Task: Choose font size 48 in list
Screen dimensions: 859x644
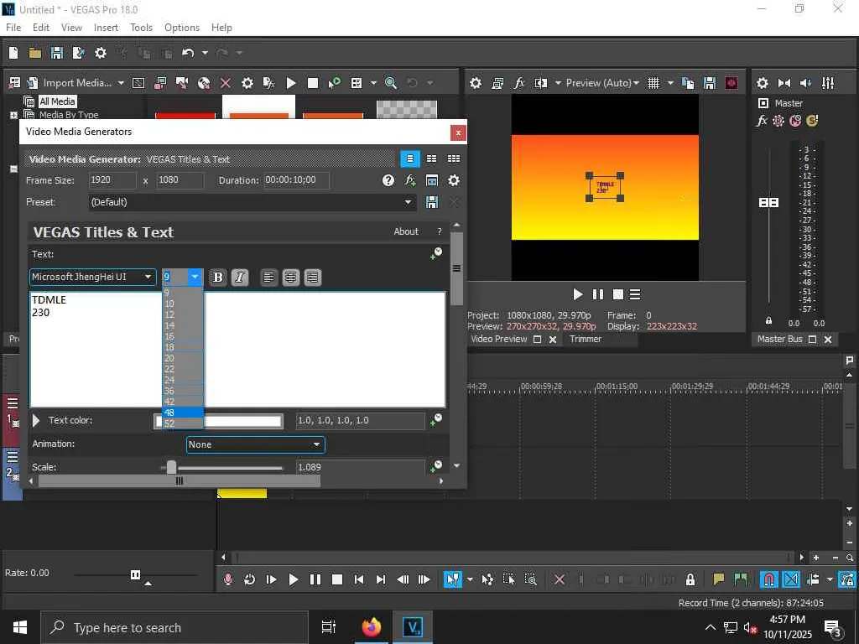Action: point(183,413)
